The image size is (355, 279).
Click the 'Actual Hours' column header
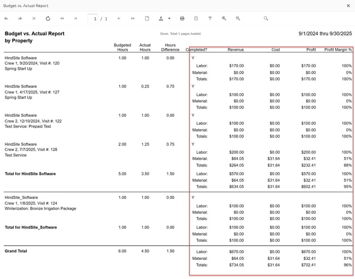(x=145, y=48)
